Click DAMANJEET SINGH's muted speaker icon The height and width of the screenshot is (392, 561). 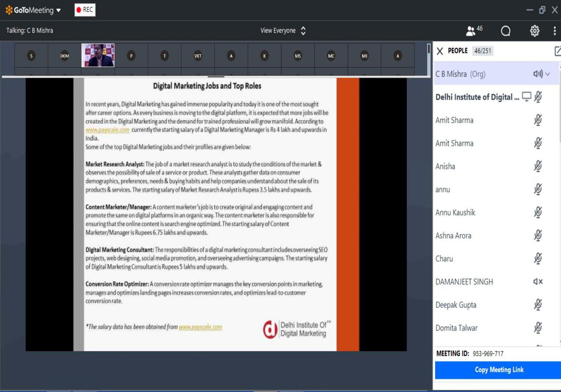[538, 282]
